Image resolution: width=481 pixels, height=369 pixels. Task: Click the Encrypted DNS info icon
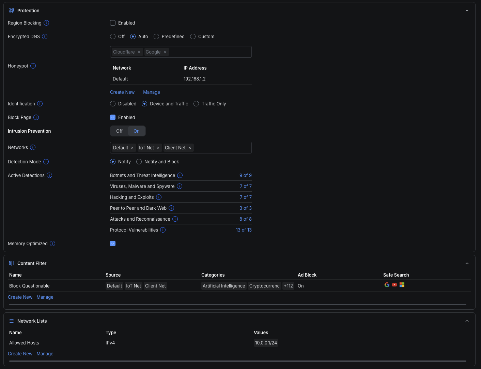(45, 36)
